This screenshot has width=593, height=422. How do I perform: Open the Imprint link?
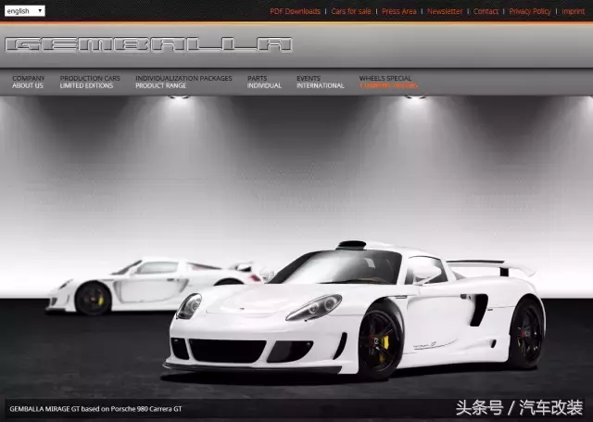573,11
